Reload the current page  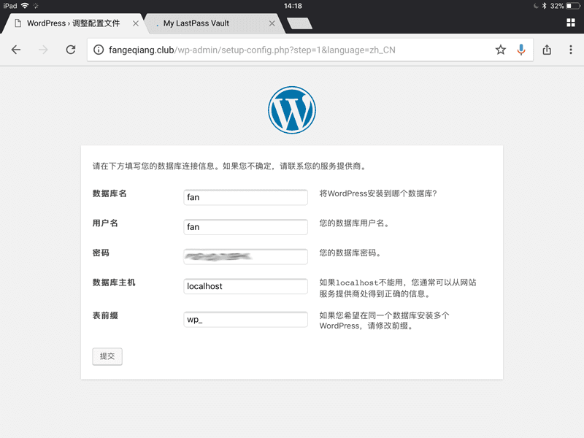click(71, 50)
